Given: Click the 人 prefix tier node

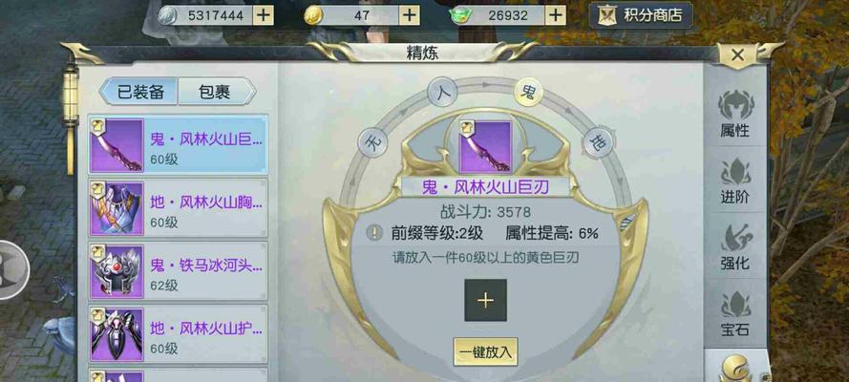Looking at the screenshot, I should [442, 92].
